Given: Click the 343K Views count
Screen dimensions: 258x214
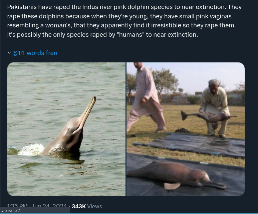Looking at the screenshot, I should pyautogui.click(x=87, y=206).
